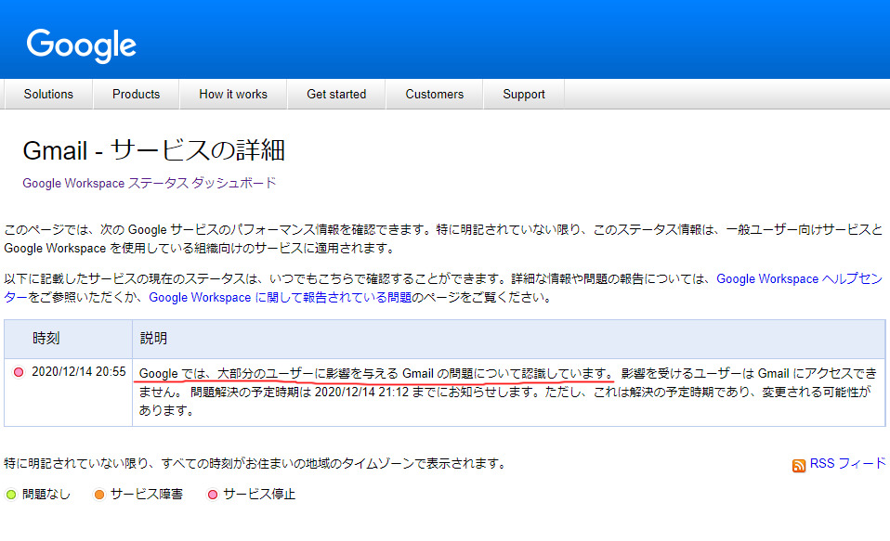Image resolution: width=890 pixels, height=541 pixels.
Task: Open the Solutions menu item
Action: (x=48, y=94)
